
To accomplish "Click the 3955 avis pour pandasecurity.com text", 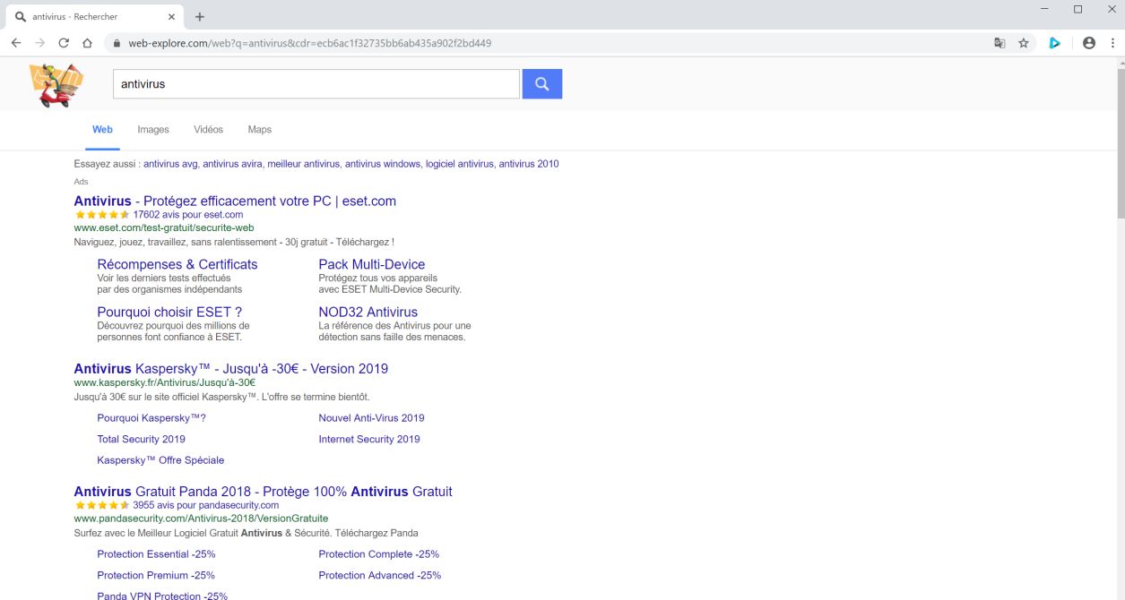I will pyautogui.click(x=205, y=505).
